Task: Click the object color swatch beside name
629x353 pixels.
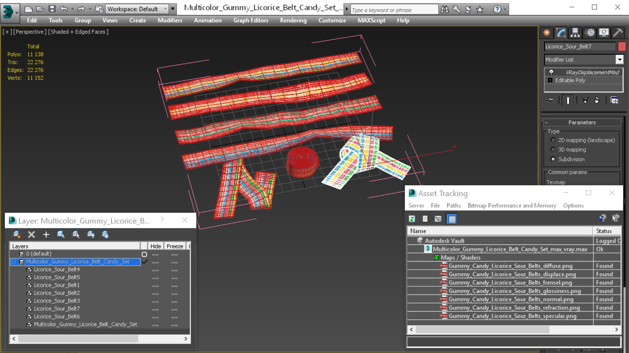Action: (621, 46)
